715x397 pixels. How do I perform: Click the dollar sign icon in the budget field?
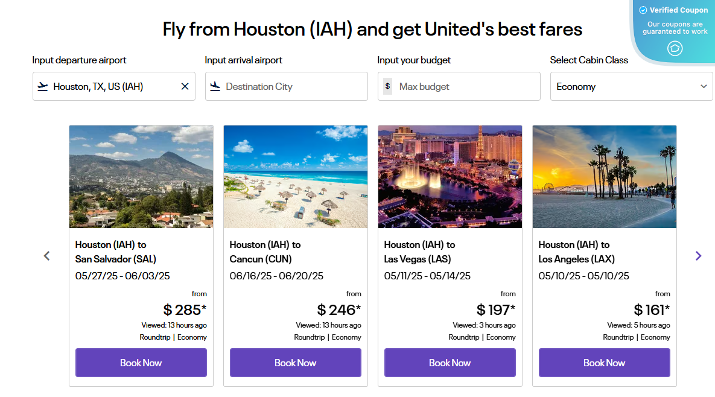point(387,86)
